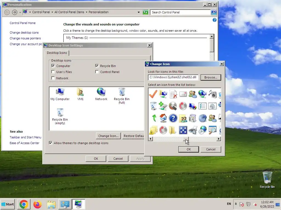Viewport: 281px width, 210px height.
Task: Click the icon list scroll left arrow
Action: point(151,139)
